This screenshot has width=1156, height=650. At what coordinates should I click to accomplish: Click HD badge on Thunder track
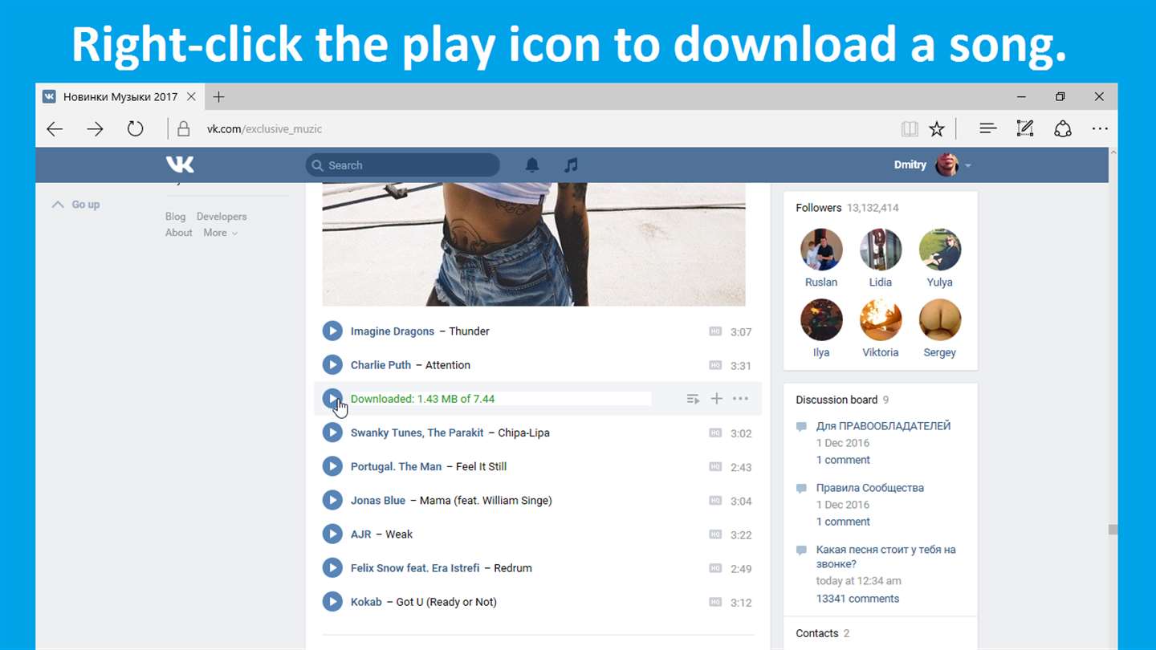pyautogui.click(x=715, y=331)
